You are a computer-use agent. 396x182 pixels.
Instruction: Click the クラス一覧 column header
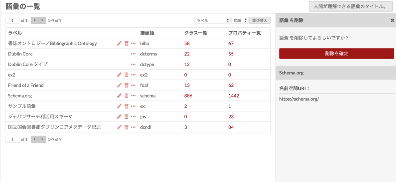click(196, 33)
